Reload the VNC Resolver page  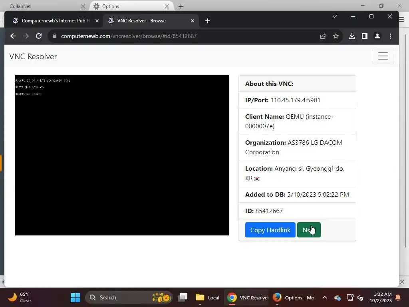point(39,36)
